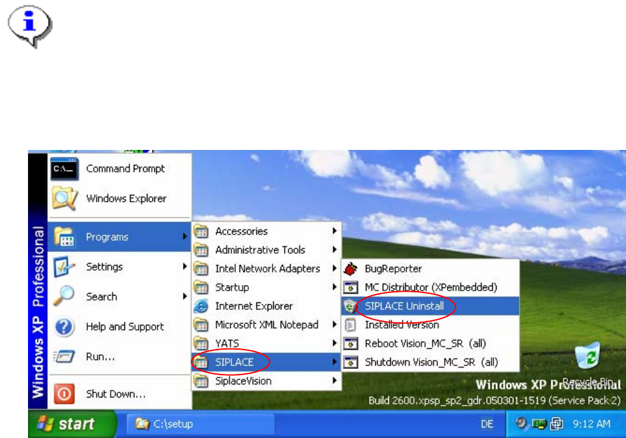
Task: Click the Windows Explorer label
Action: click(x=126, y=198)
